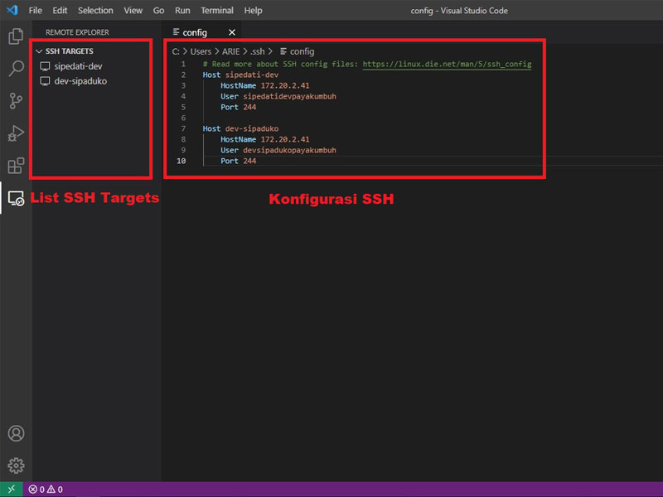Open the Go menu
This screenshot has width=663, height=497.
(158, 11)
